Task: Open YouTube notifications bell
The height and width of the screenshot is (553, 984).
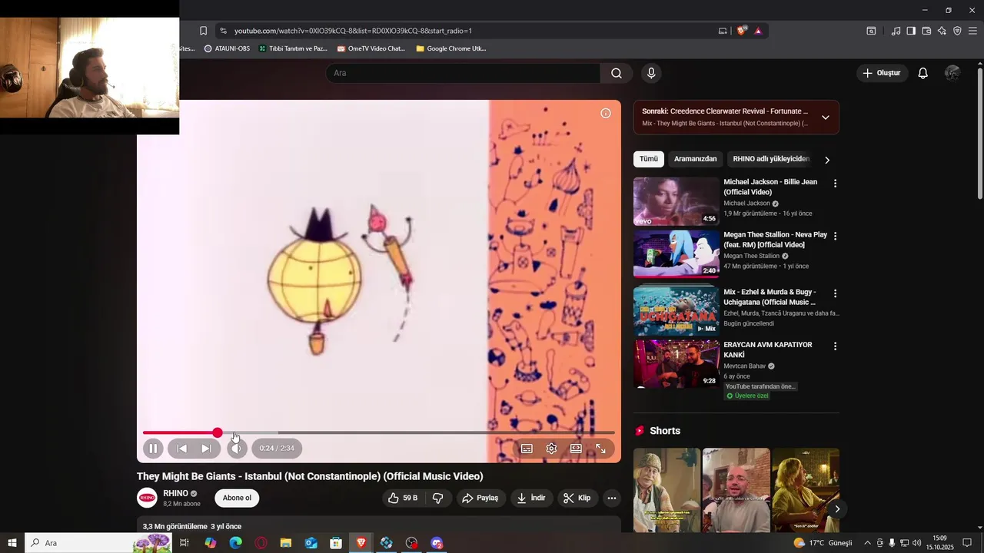Action: [x=922, y=73]
